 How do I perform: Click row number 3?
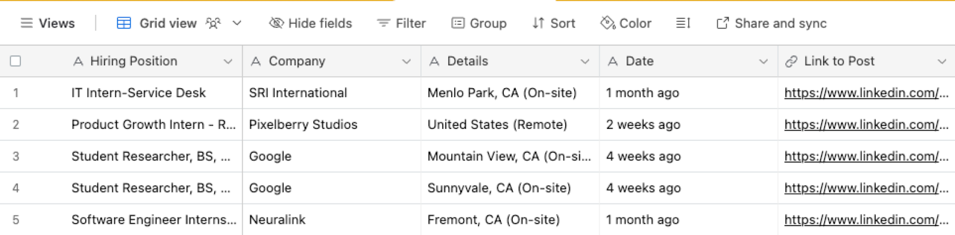pos(16,156)
